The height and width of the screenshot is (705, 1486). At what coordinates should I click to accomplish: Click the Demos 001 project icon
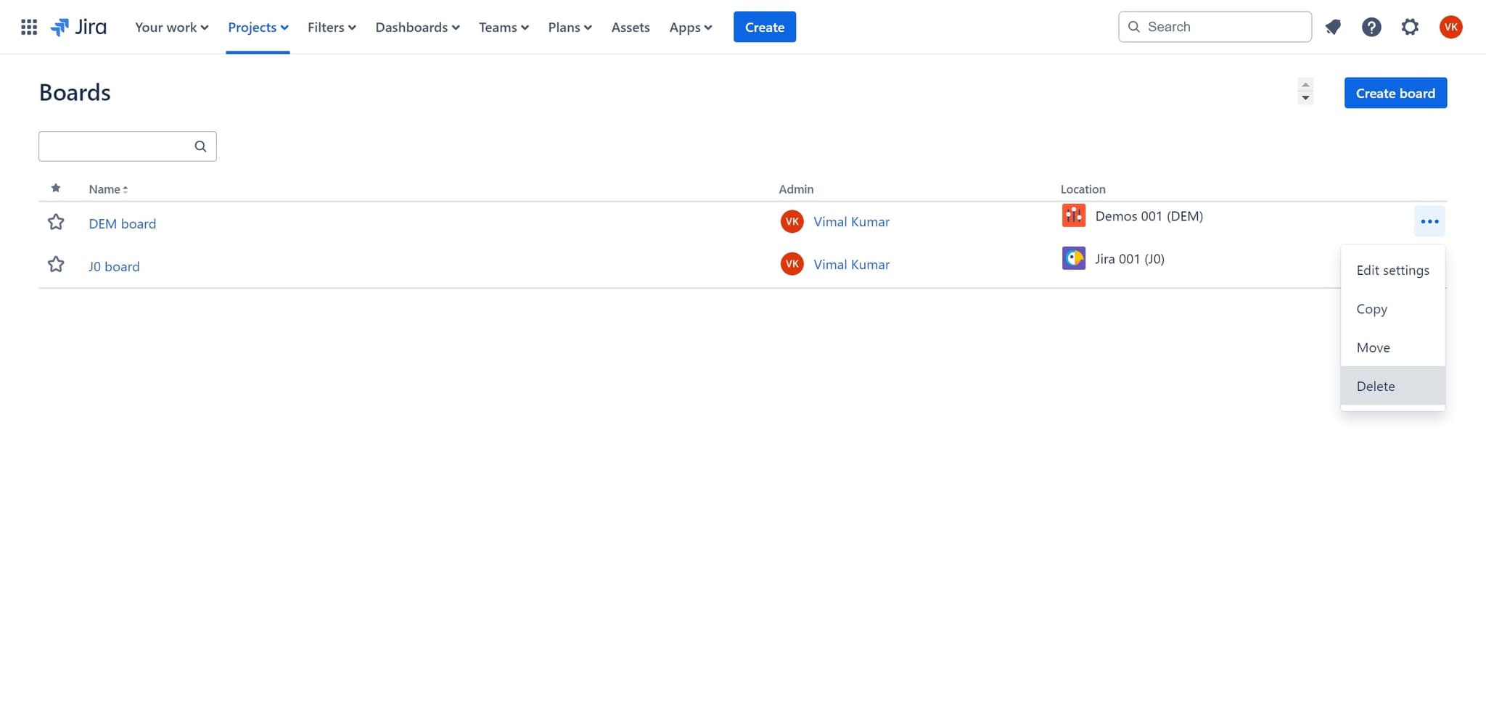point(1073,215)
